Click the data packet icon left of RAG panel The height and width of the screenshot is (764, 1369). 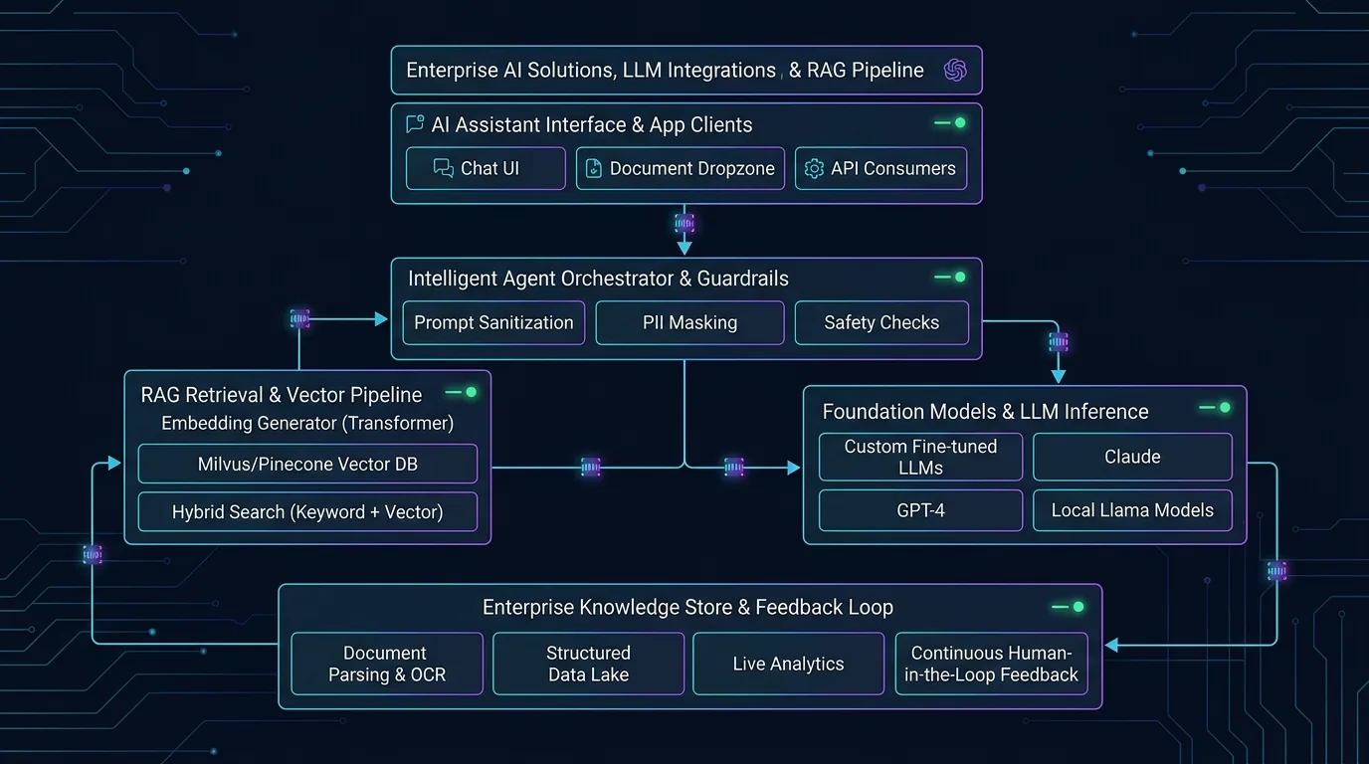92,555
